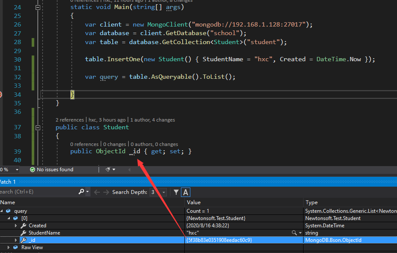
Task: Click the back arrow in Watch toolbar
Action: (97, 192)
